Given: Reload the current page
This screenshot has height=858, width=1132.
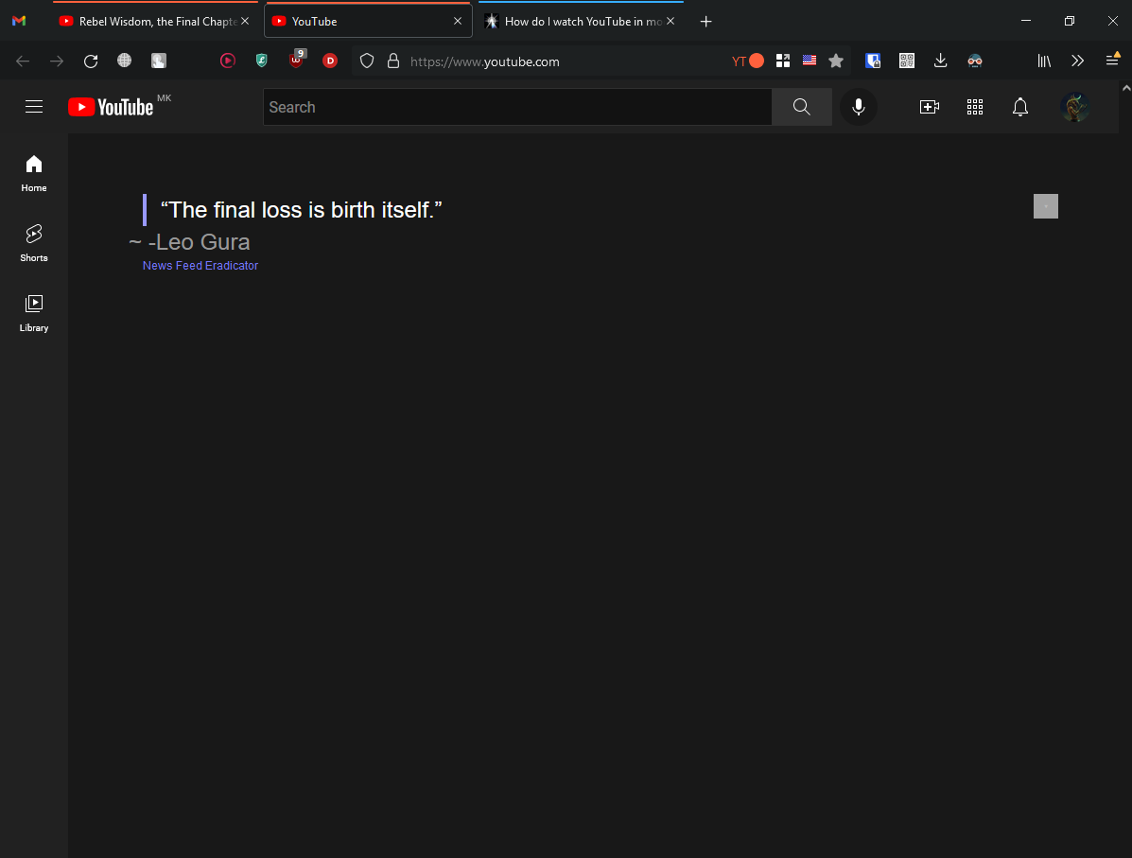Looking at the screenshot, I should 91,61.
